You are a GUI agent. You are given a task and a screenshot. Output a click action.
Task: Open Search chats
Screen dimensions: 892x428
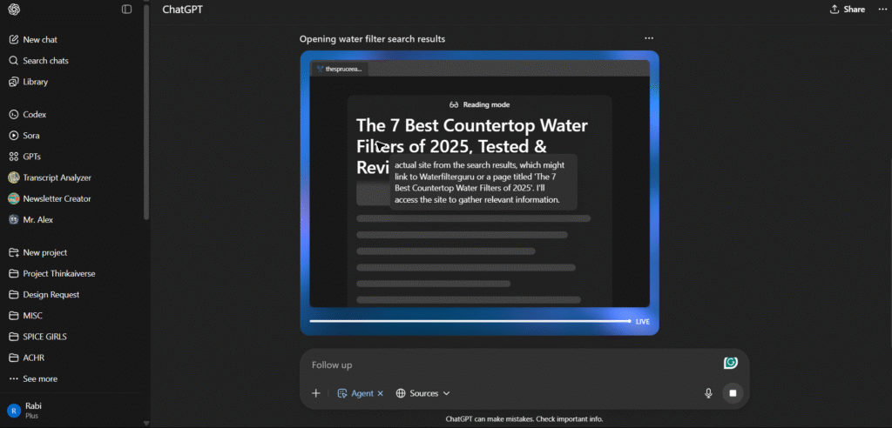click(45, 61)
